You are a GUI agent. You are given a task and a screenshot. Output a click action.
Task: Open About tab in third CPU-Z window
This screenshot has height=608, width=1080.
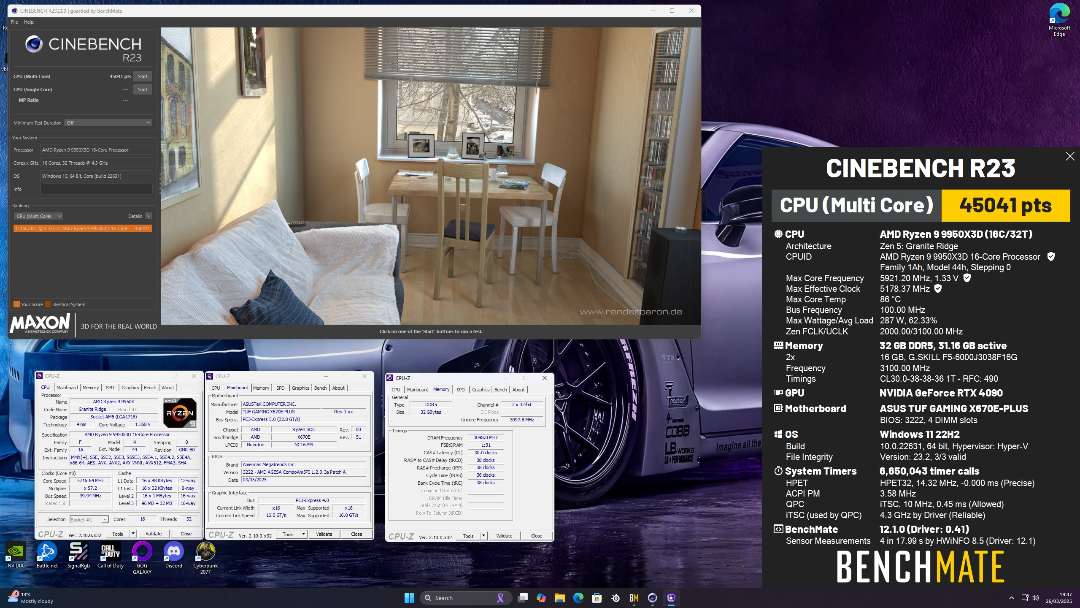pos(518,390)
